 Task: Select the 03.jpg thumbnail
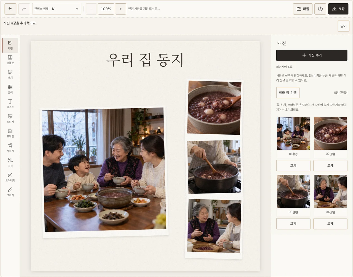point(293,191)
